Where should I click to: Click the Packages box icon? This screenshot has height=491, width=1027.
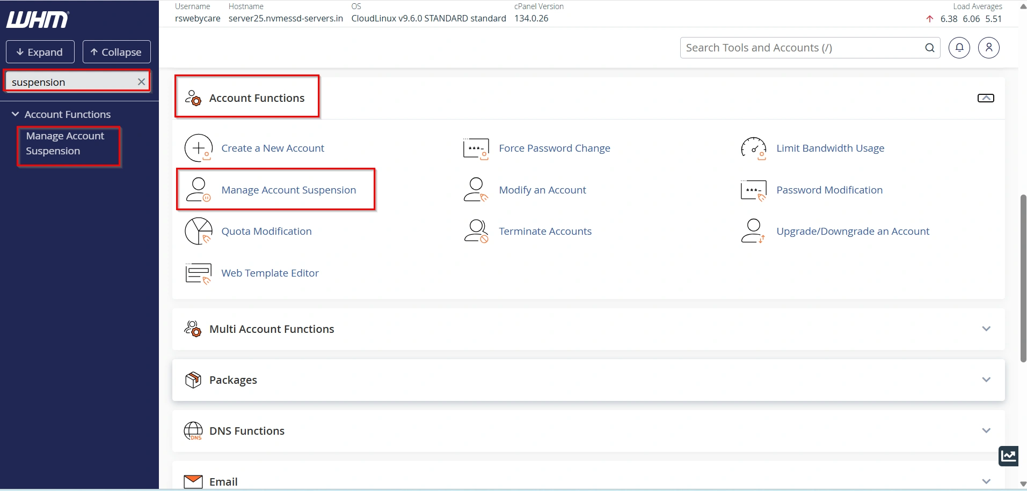(x=193, y=380)
